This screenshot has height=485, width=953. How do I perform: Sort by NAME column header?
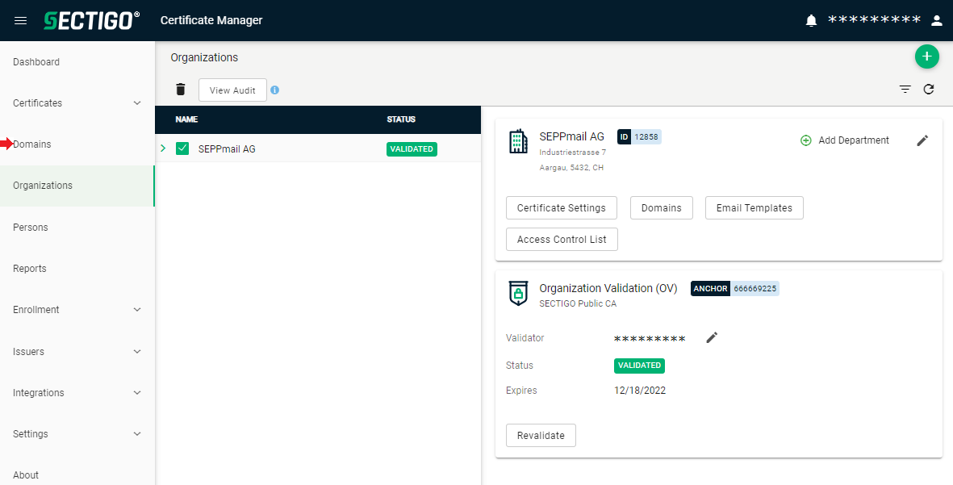(x=186, y=119)
